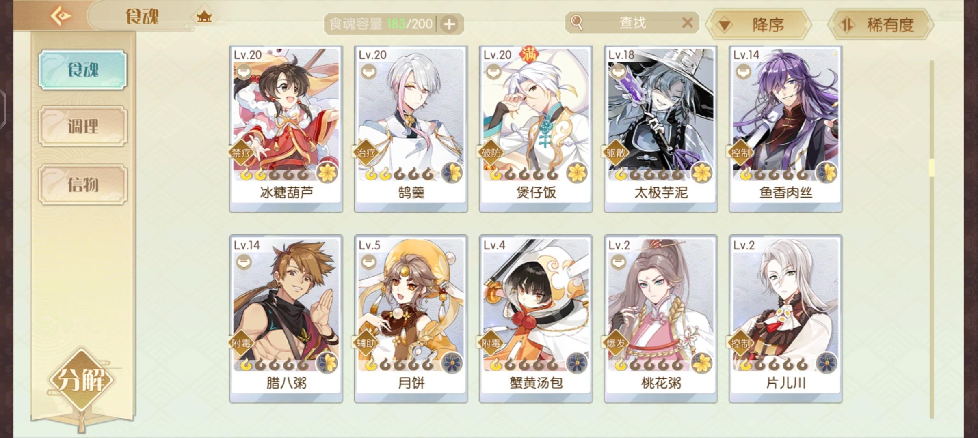This screenshot has width=978, height=438.
Task: Tap the 控制 badge on 鱼香肉丝
Action: point(740,153)
